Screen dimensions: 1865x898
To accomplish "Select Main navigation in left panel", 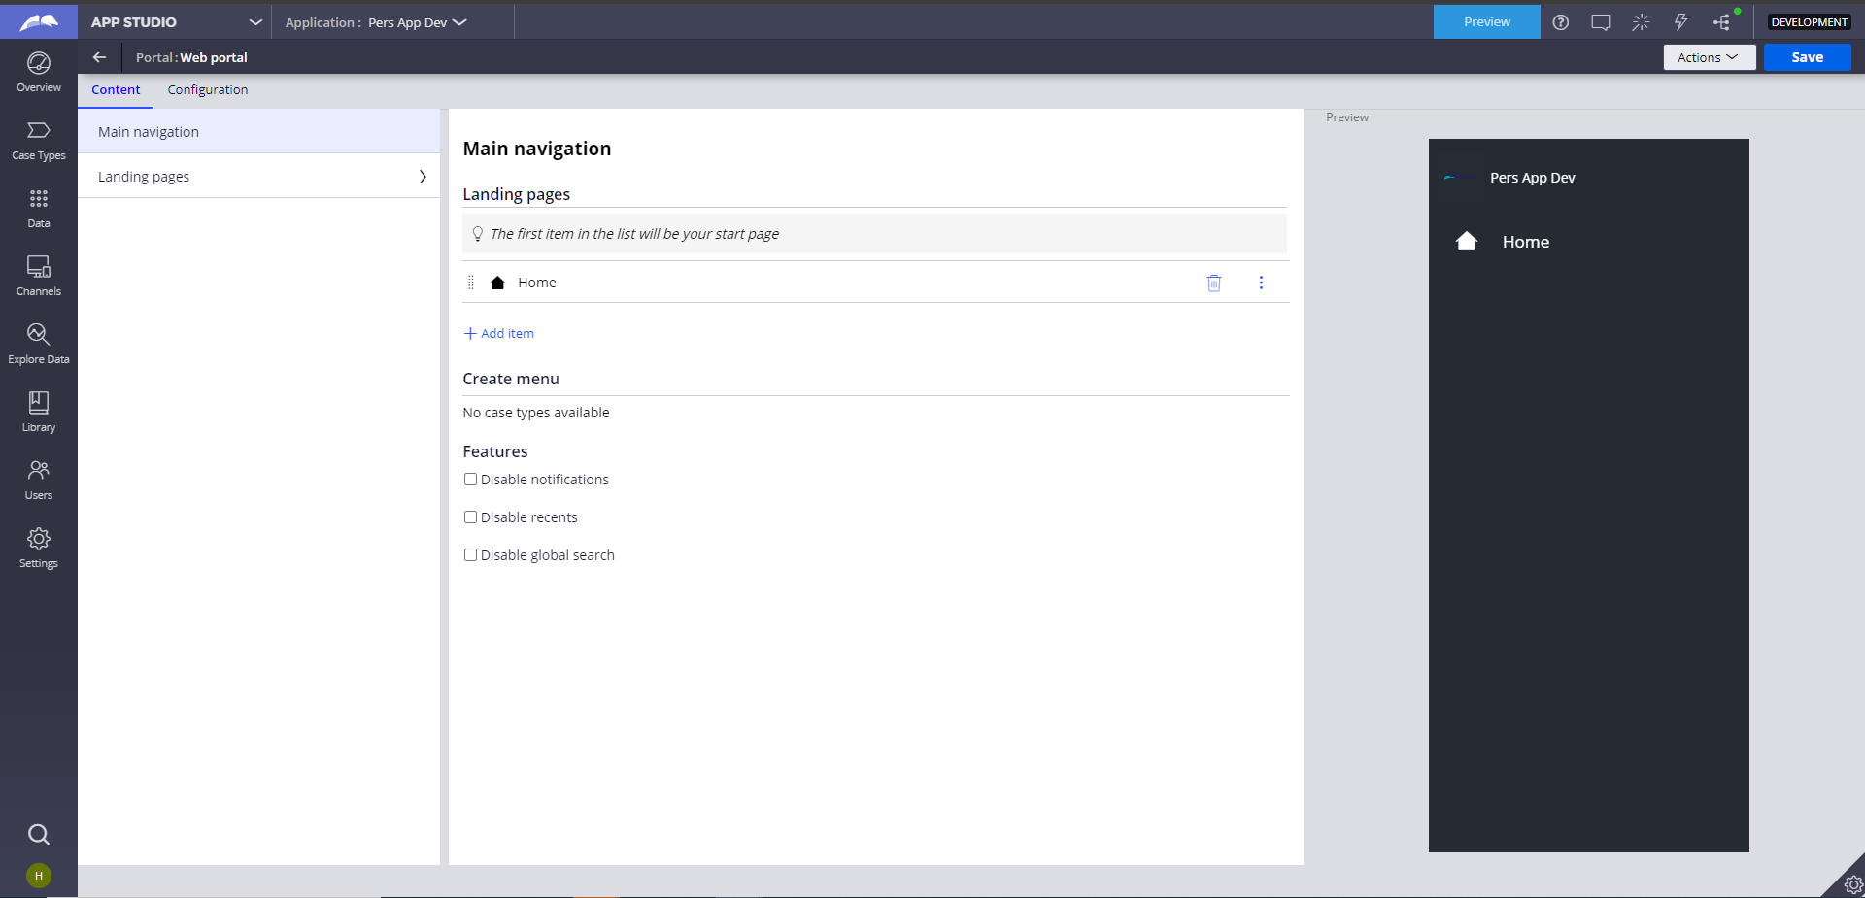I will (x=149, y=132).
